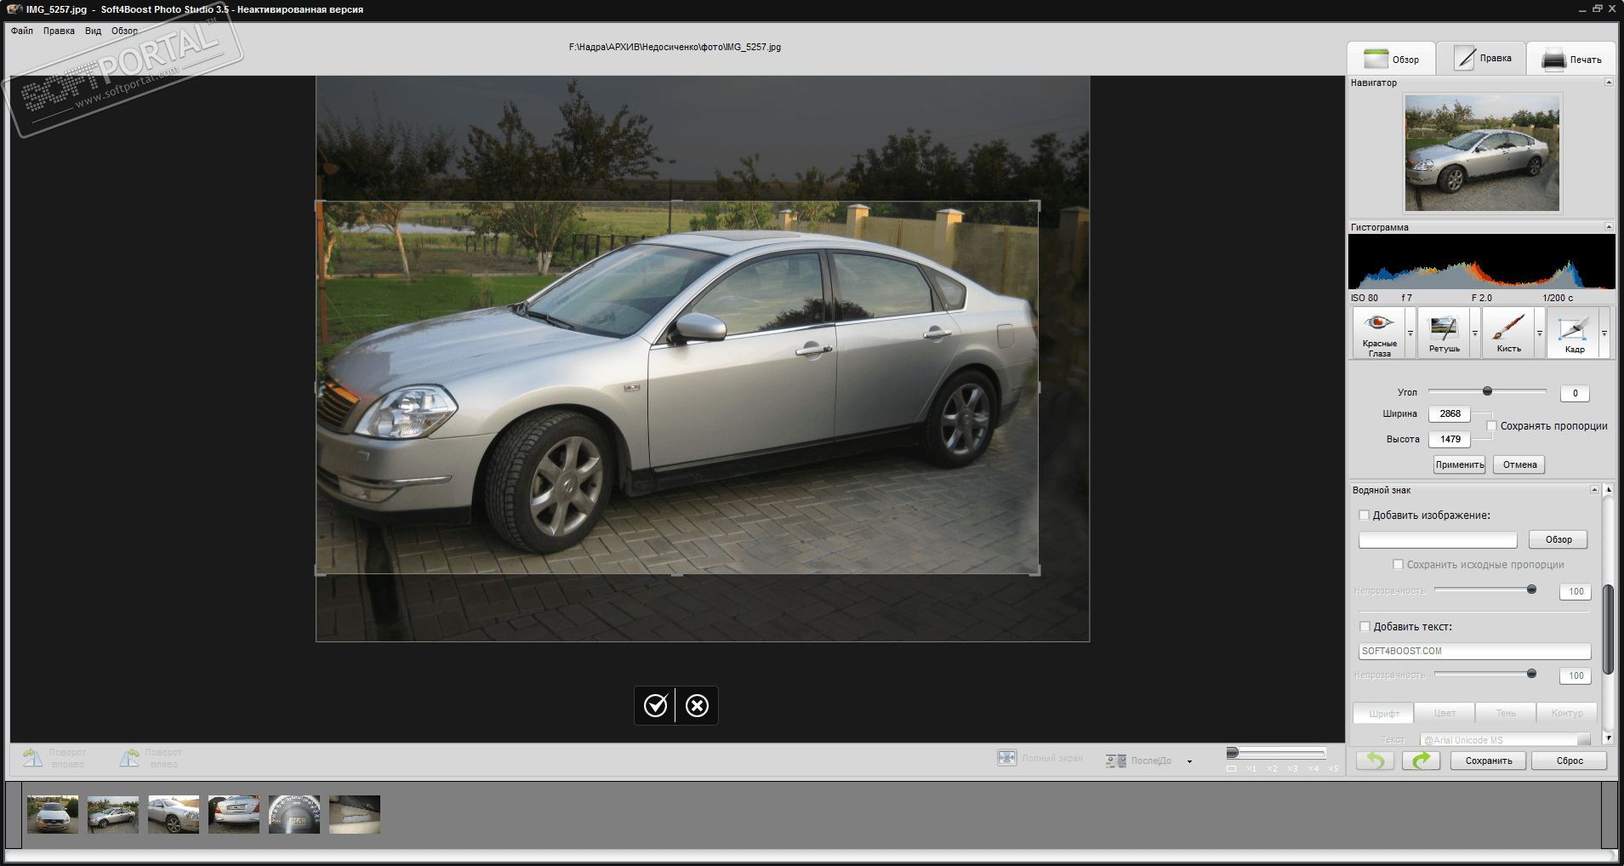
Task: Open the Обзор tab with the green window icon
Action: click(1391, 59)
